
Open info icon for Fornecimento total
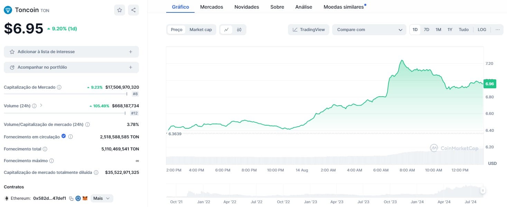click(45, 149)
